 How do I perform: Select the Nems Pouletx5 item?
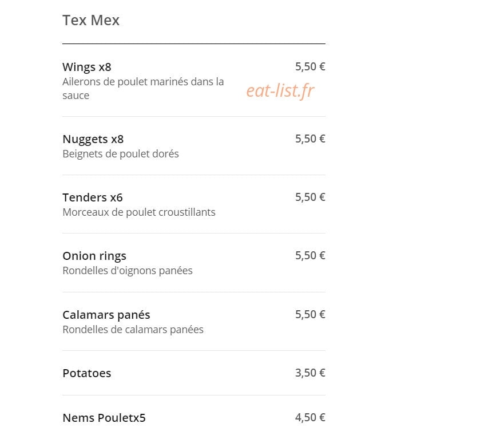104,418
